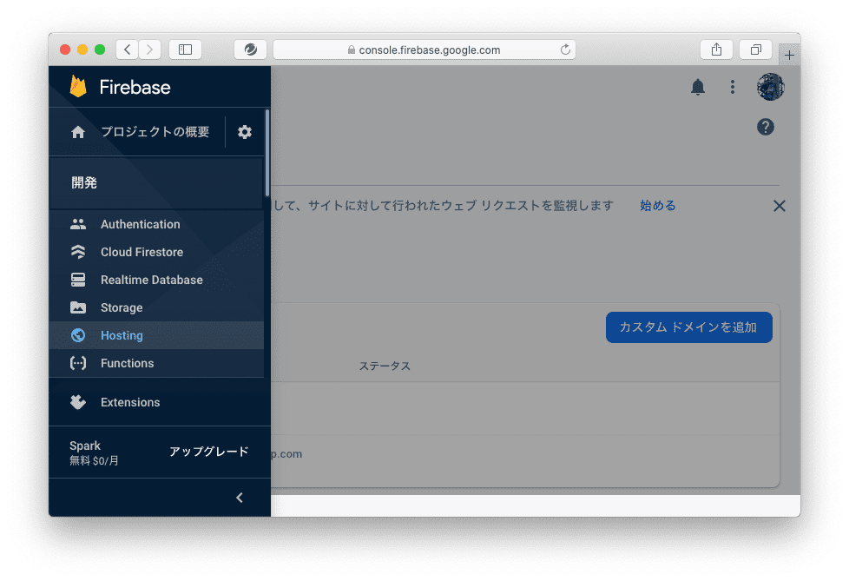Collapse the sidebar with the chevron arrow

(x=240, y=498)
